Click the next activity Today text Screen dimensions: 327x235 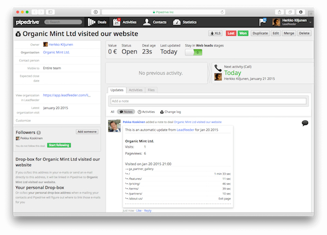(233, 73)
